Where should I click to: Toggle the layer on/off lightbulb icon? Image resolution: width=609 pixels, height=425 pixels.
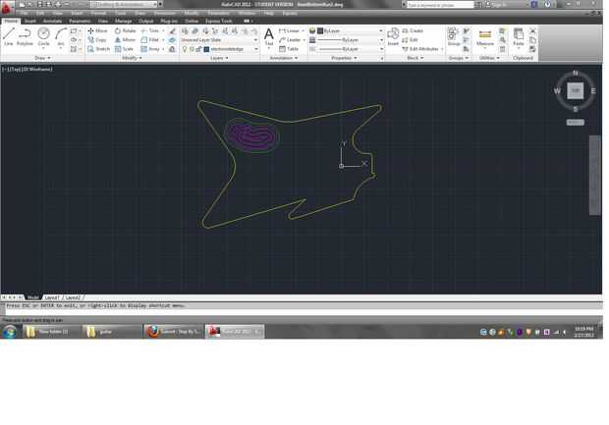click(185, 49)
